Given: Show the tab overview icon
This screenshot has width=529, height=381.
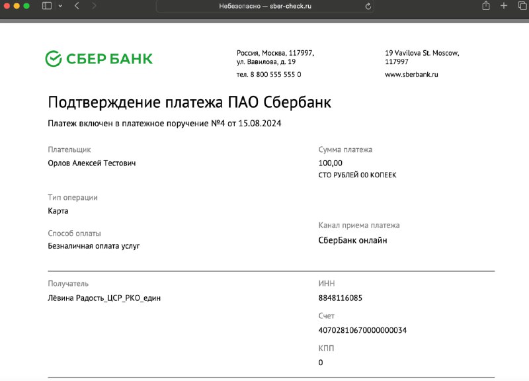Looking at the screenshot, I should coord(522,6).
